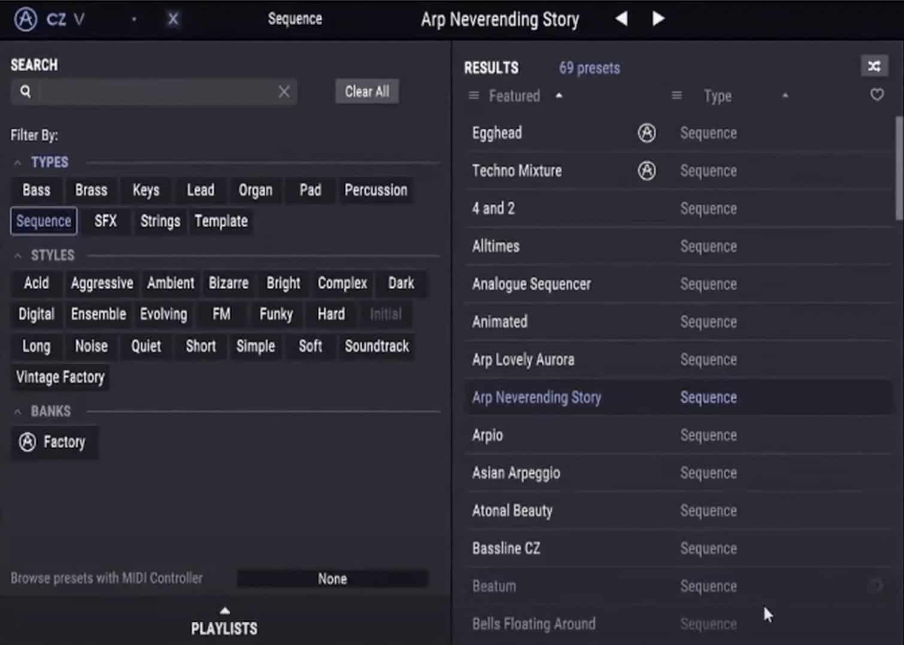Sort results by the Type column header
Viewport: 904px width, 645px height.
(x=717, y=95)
